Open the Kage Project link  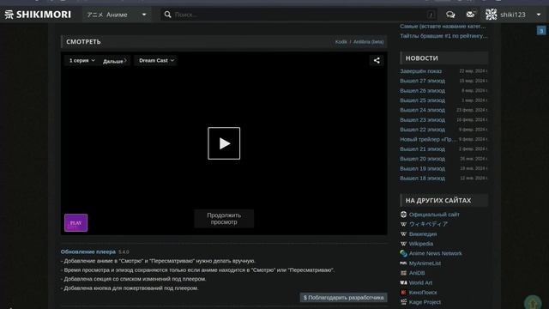(425, 302)
